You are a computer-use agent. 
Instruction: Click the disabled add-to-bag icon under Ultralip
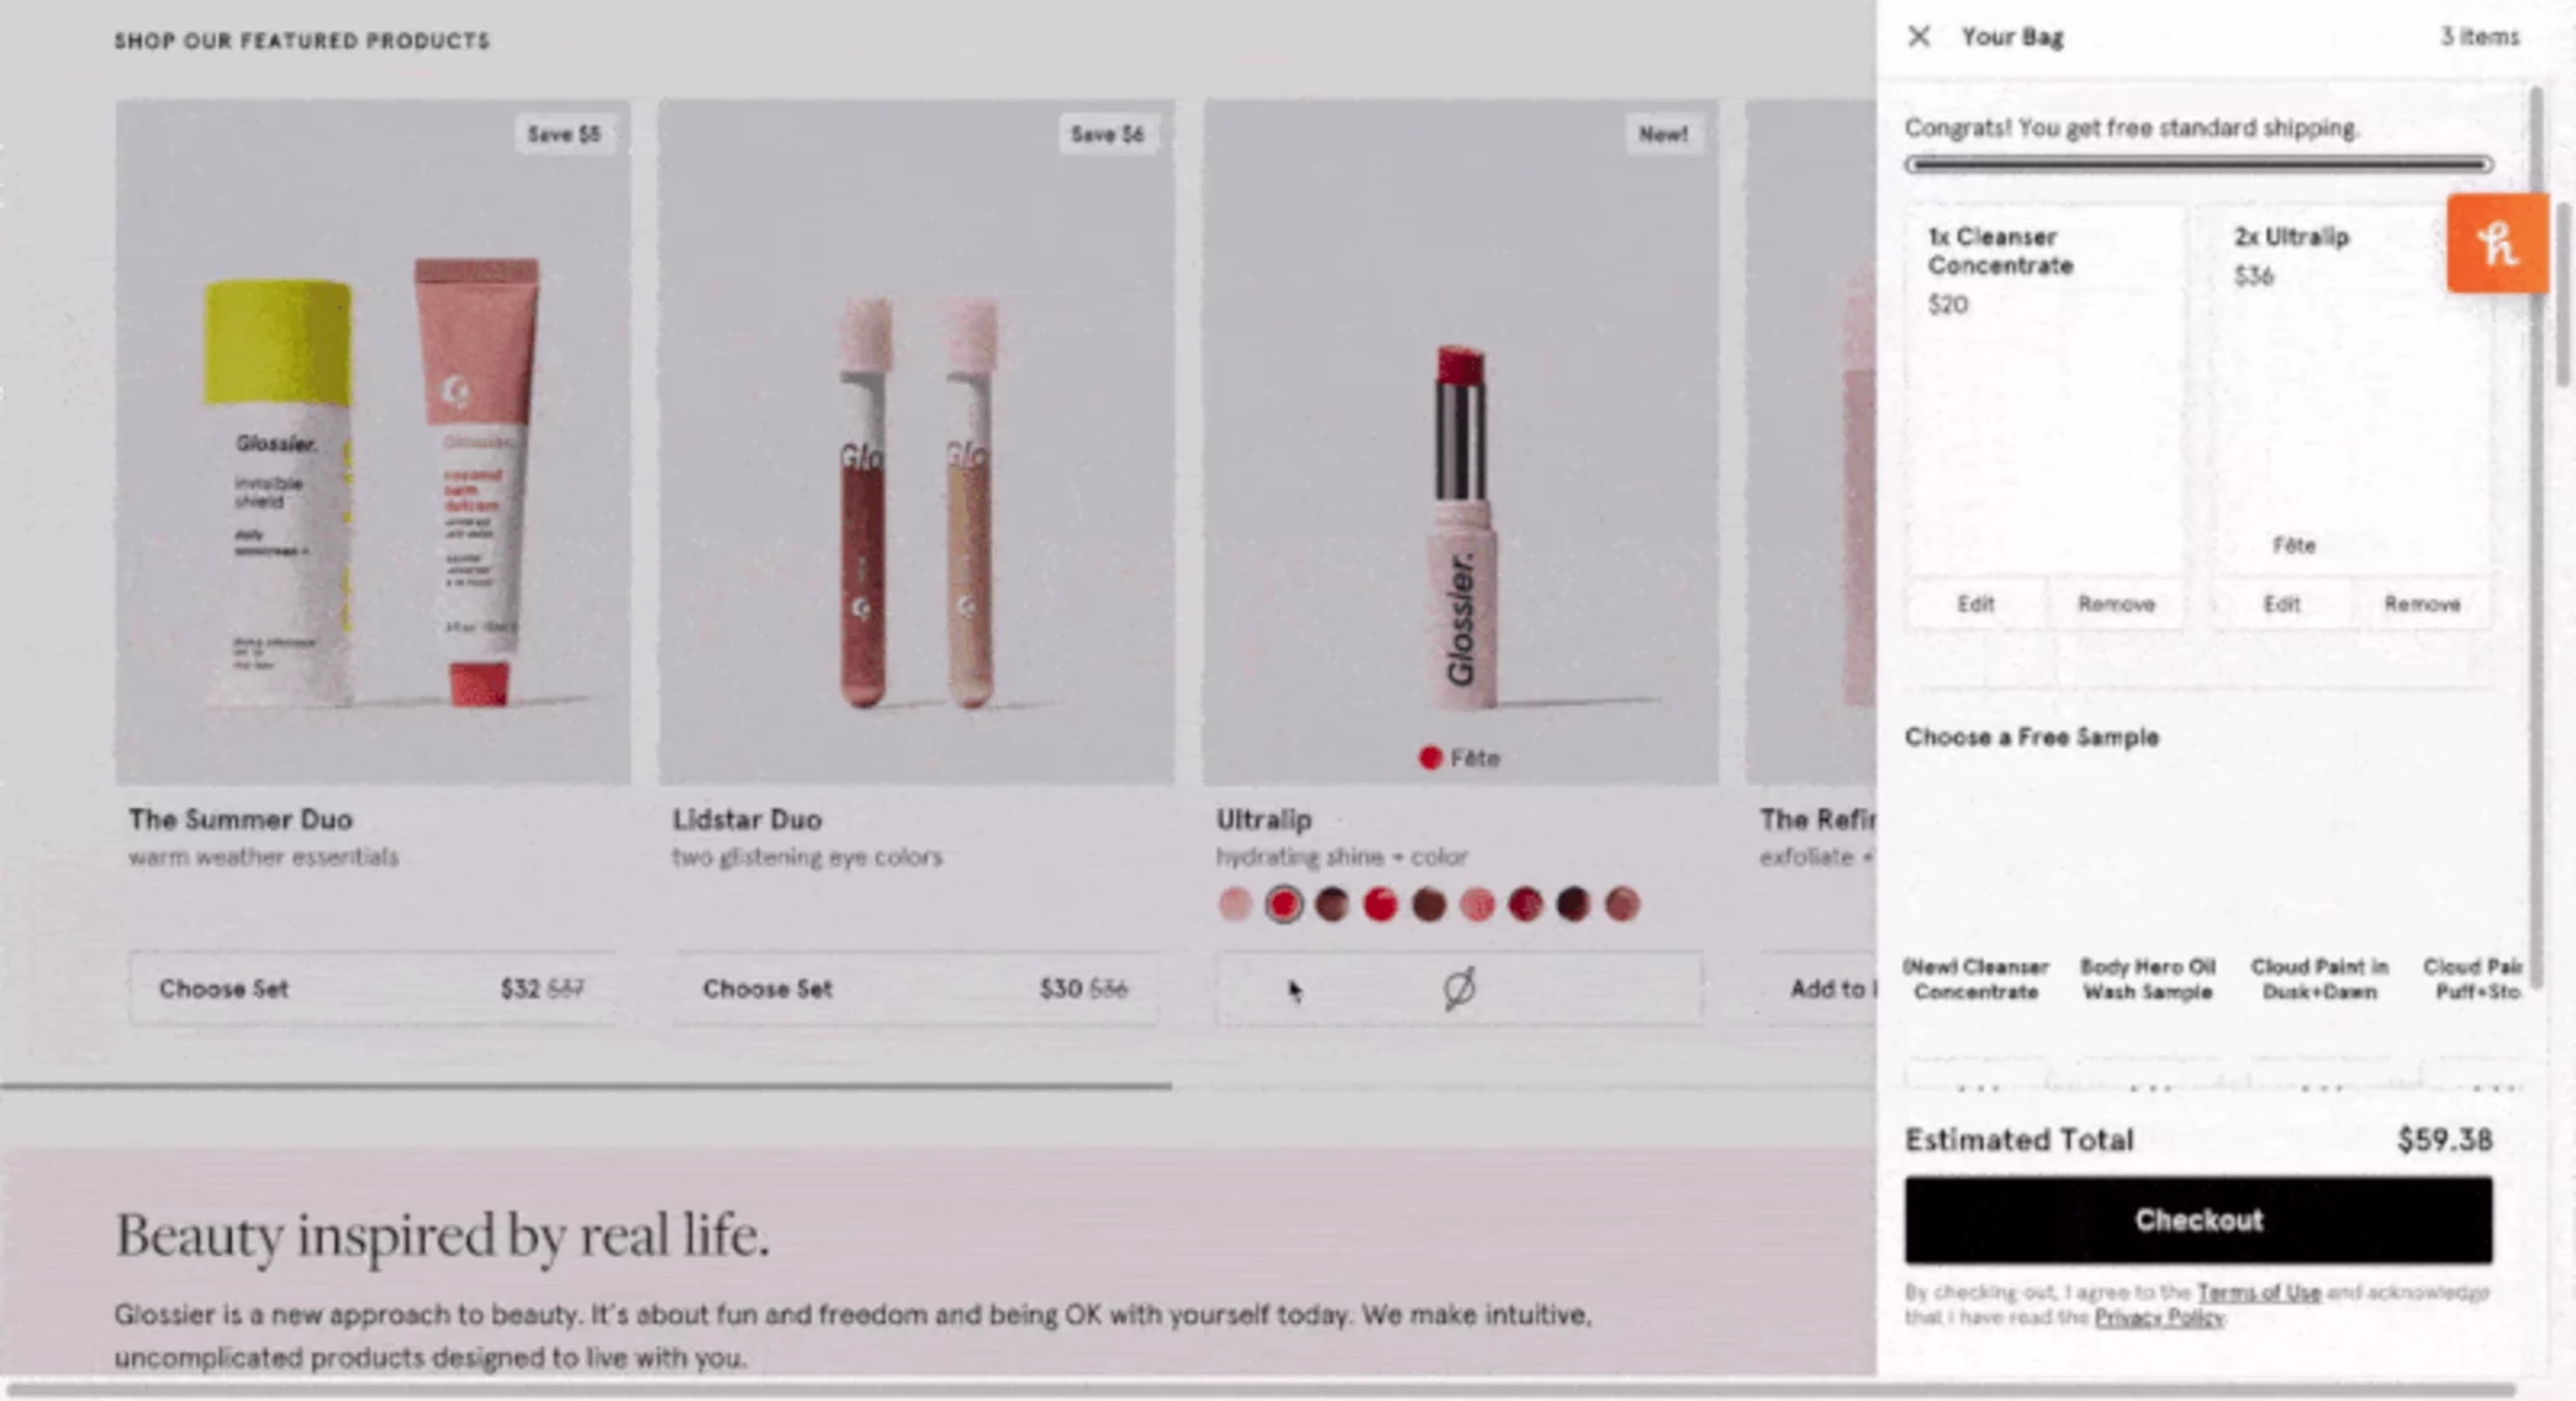[x=1459, y=989]
